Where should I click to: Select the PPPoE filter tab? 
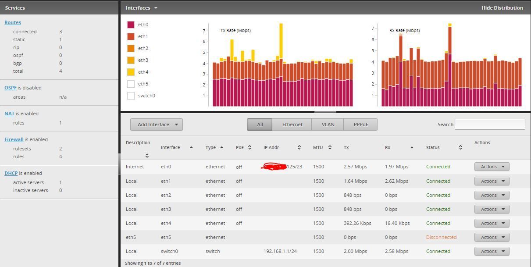pos(360,125)
